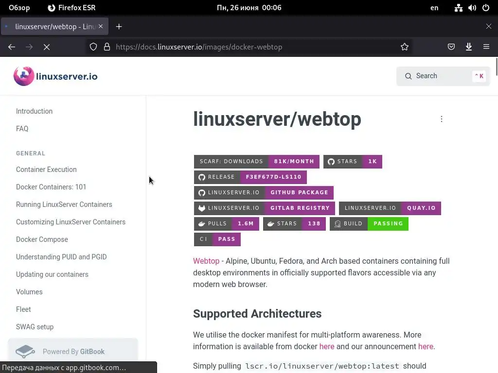498x373 pixels.
Task: Go to Customizing LinuxServer Containers
Action: (x=71, y=222)
